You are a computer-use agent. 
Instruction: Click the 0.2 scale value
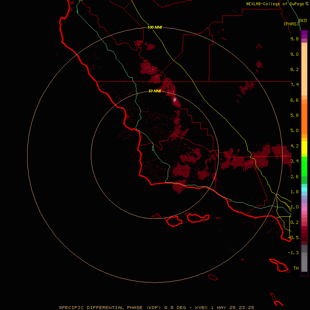tap(294, 223)
